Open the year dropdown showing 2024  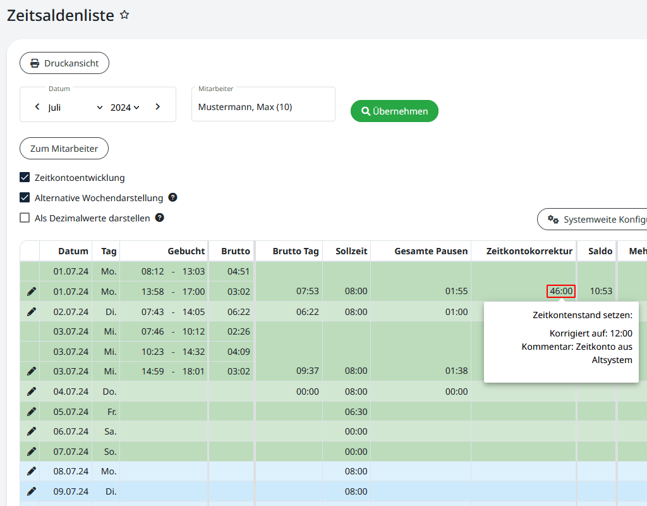click(x=124, y=108)
